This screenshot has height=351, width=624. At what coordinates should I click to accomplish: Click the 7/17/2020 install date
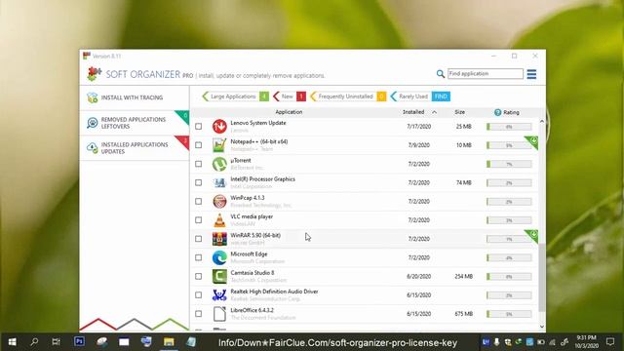click(419, 127)
